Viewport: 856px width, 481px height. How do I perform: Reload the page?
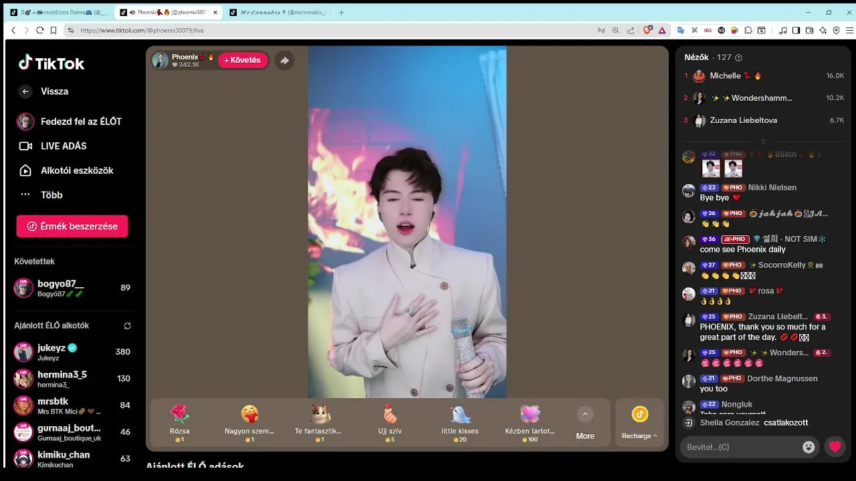pos(40,30)
